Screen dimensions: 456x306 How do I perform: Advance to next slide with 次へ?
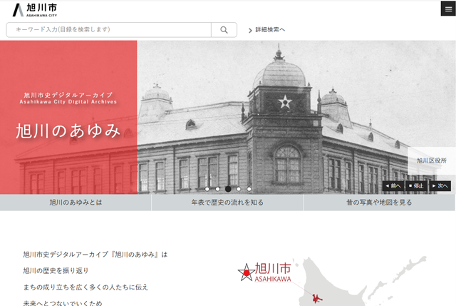[x=440, y=185]
